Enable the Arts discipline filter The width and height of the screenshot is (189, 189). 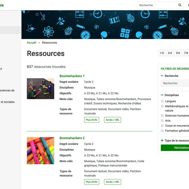pyautogui.click(x=162, y=121)
